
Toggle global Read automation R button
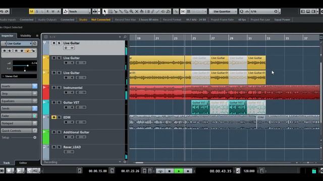[47, 12]
